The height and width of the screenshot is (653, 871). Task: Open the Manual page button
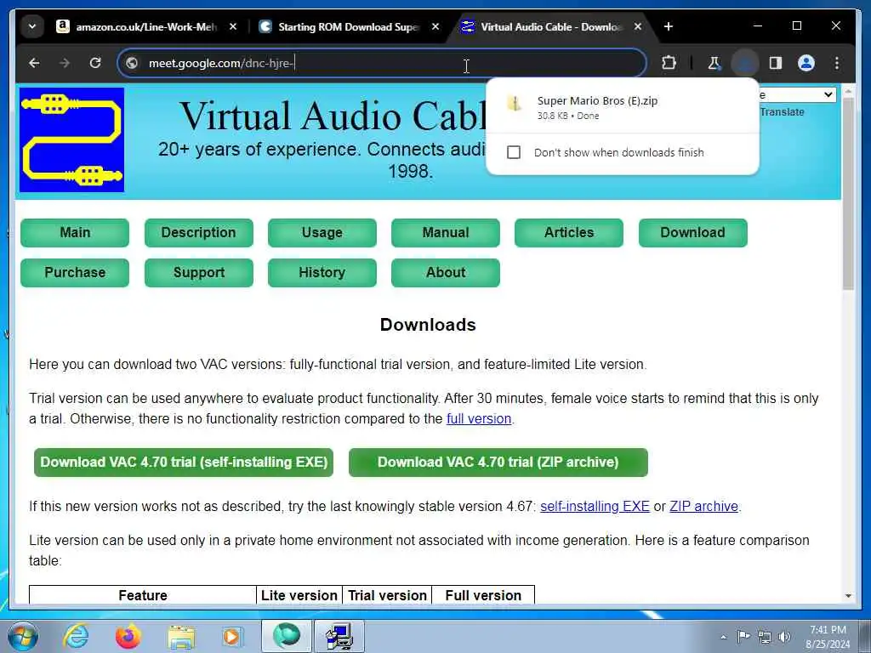(x=446, y=233)
